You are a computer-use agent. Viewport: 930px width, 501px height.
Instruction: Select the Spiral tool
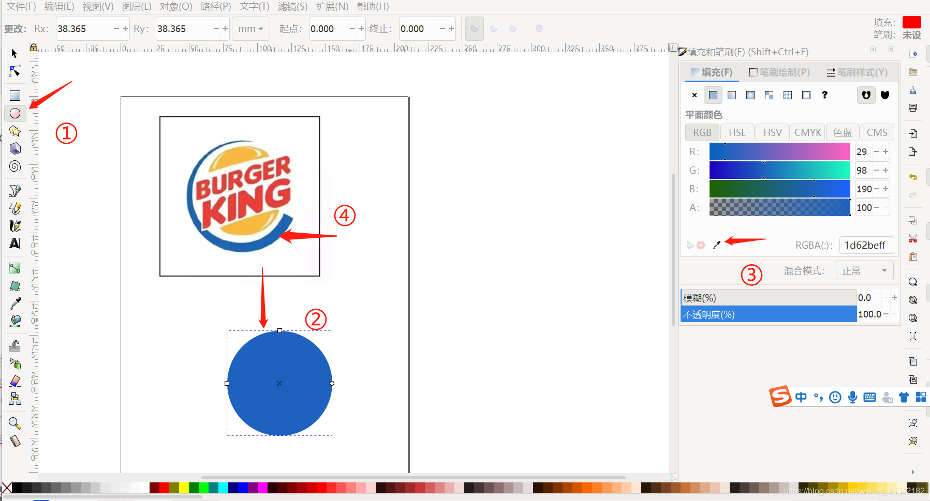[x=15, y=166]
